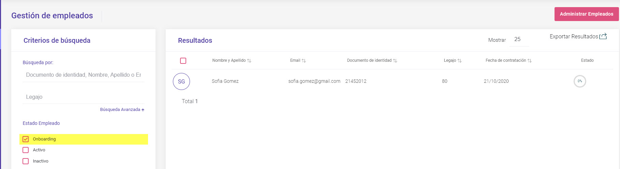Image resolution: width=620 pixels, height=169 pixels.
Task: Focus the Legajo search input field
Action: [84, 97]
